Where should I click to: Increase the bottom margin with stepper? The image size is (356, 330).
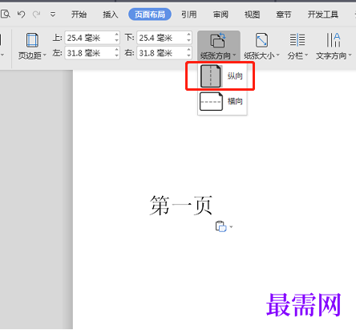point(188,35)
